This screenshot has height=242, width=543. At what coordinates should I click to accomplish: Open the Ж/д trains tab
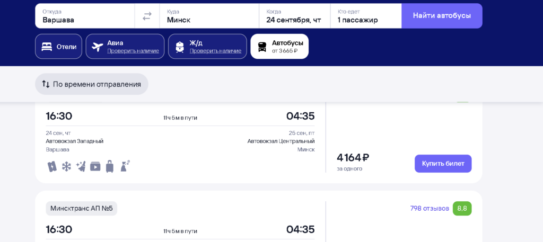[207, 46]
